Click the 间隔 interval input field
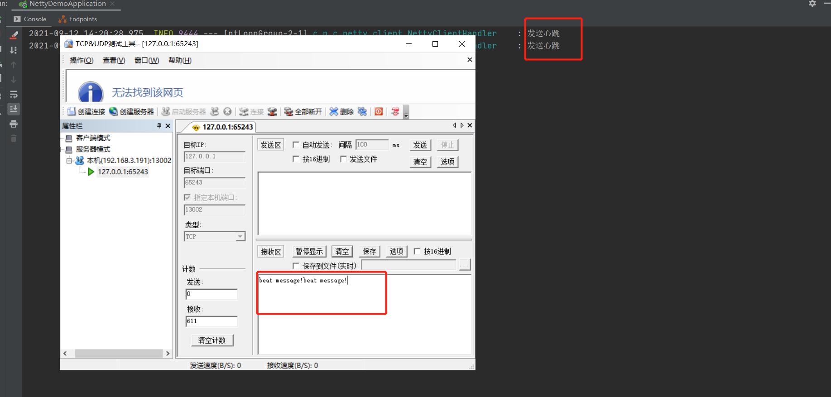831x397 pixels. pos(372,145)
